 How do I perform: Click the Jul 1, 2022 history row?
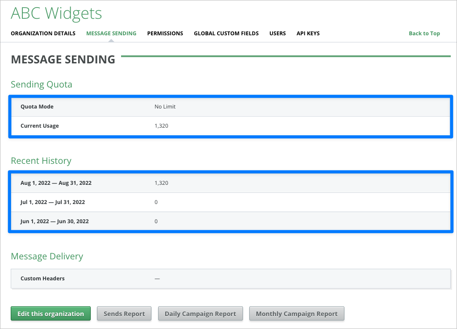53,202
